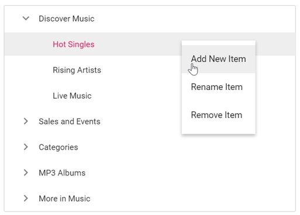The height and width of the screenshot is (215, 300).
Task: Click blank space beside the Rising Artists text
Action: click(x=140, y=70)
